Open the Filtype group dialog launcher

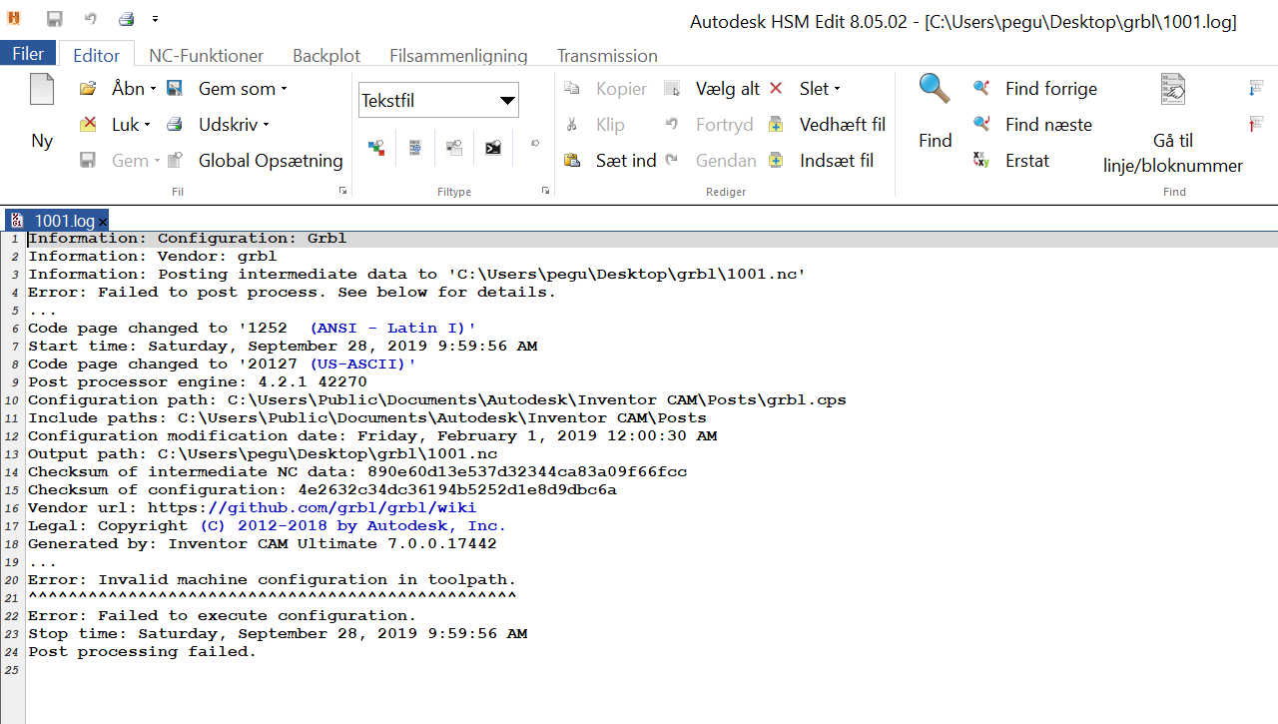click(545, 190)
